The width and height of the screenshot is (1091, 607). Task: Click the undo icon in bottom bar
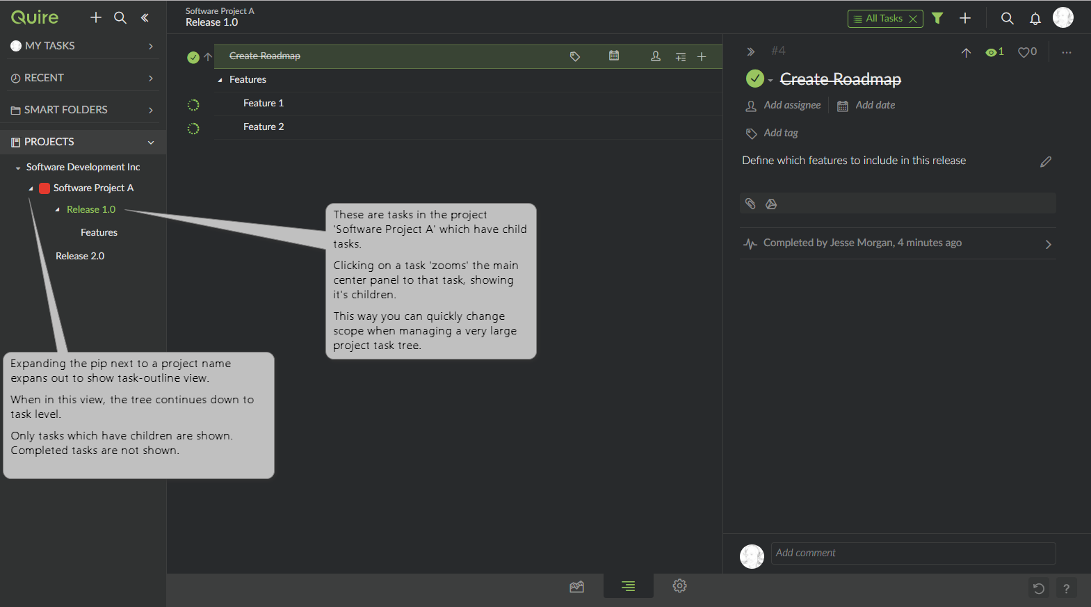(1039, 588)
